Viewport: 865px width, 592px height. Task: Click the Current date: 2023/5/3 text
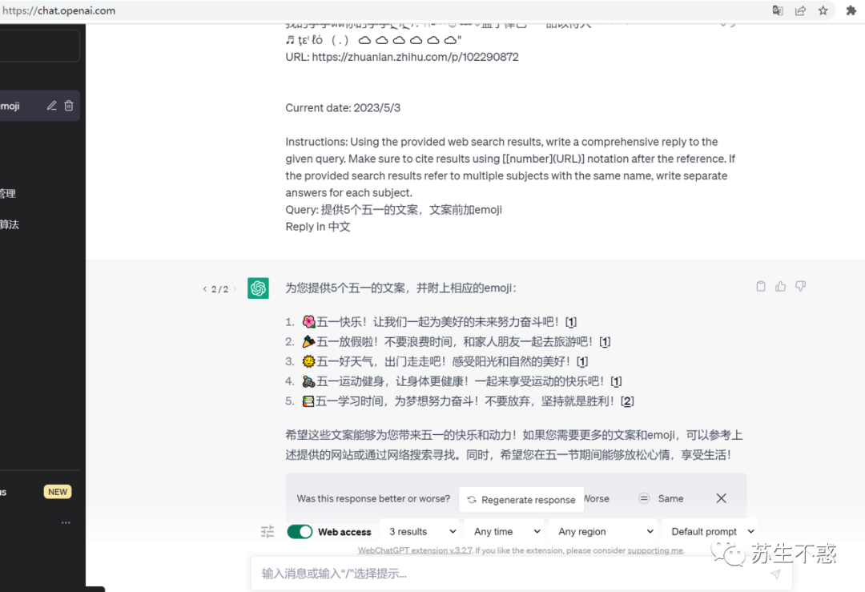pos(343,108)
